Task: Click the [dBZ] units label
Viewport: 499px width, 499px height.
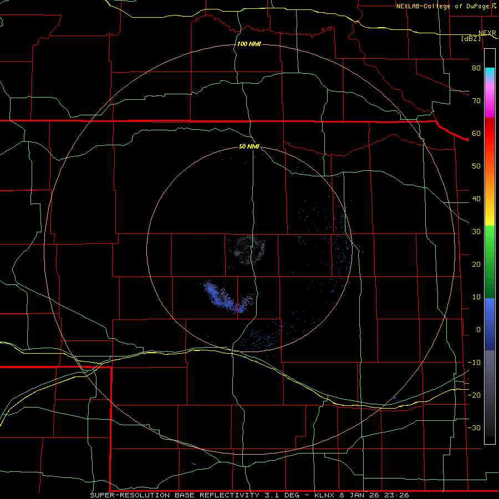Action: 471,38
